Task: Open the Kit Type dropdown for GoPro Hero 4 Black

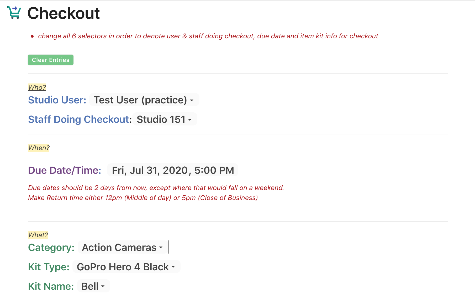Action: (126, 267)
